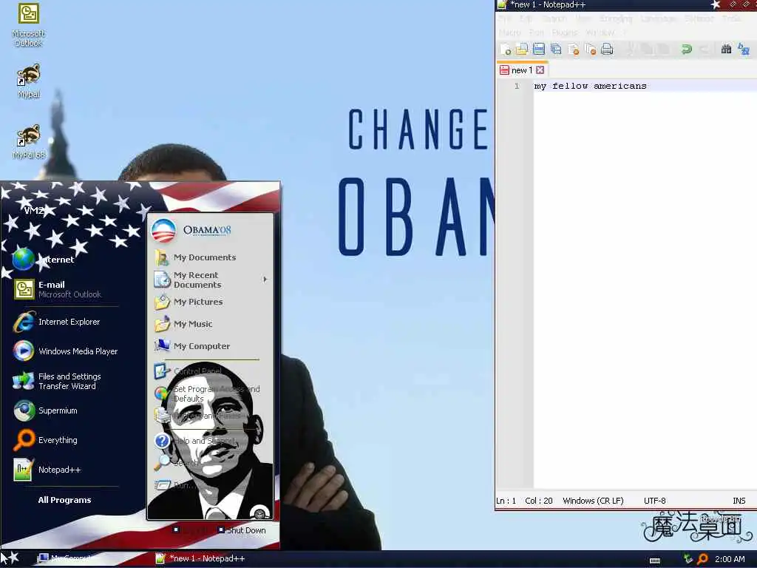Click 'Windows (CR LF)' in the status bar
Image resolution: width=757 pixels, height=568 pixels.
point(593,501)
